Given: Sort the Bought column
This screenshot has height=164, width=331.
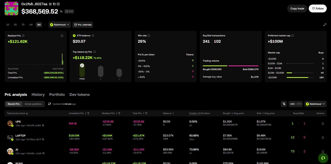Looking at the screenshot, I should point(232,113).
